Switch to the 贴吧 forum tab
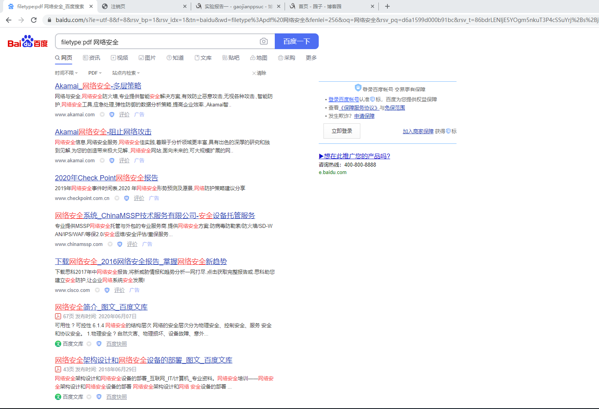Screen dimensions: 599x409 [231, 58]
